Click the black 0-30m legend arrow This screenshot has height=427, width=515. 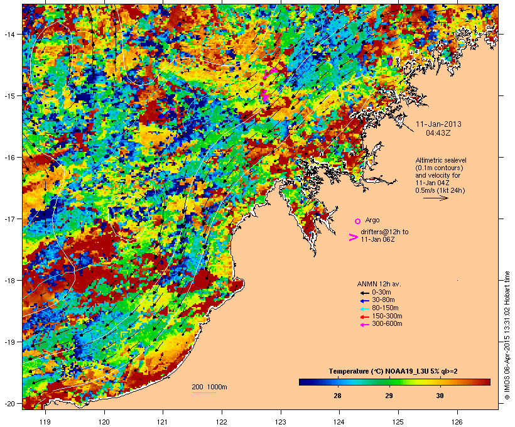[364, 293]
